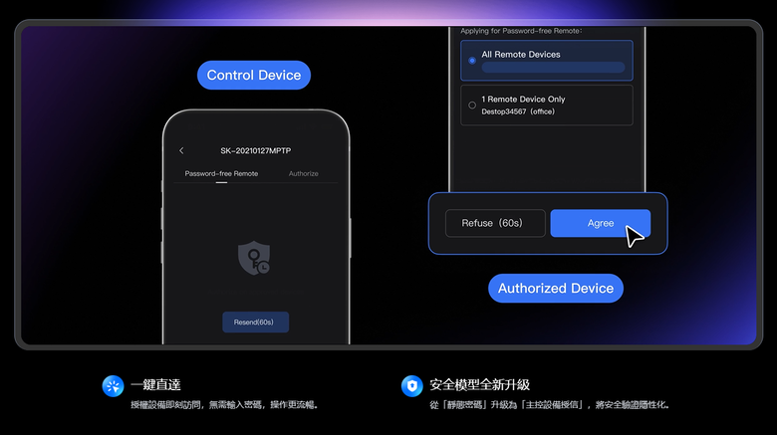Click the 一鍵直達 heading text

(155, 384)
